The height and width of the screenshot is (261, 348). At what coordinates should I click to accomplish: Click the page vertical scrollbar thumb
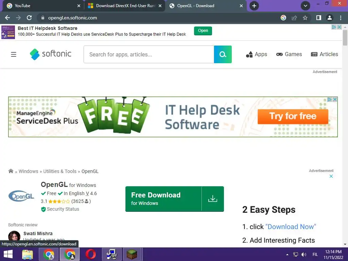(345, 37)
